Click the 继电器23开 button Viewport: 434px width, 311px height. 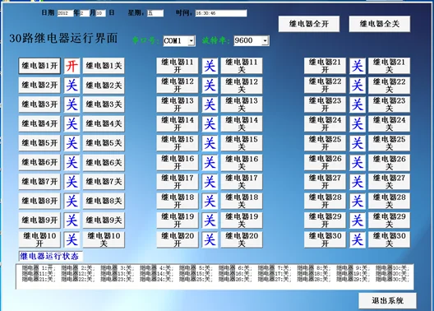[x=325, y=104]
